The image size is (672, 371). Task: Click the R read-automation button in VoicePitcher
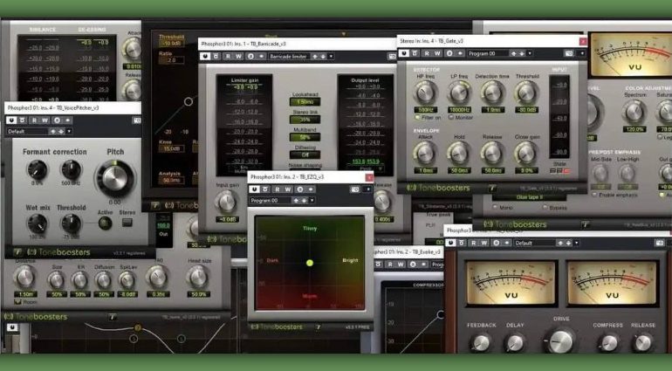click(34, 120)
